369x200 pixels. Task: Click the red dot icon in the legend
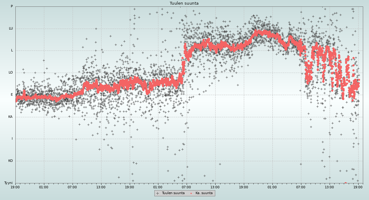click(191, 193)
